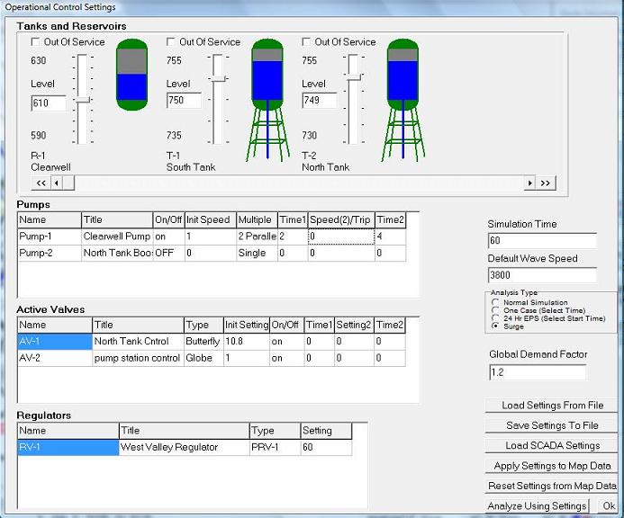This screenshot has height=518, width=624.
Task: Click the T-2 North Tank tower graphic
Action: pyautogui.click(x=402, y=100)
